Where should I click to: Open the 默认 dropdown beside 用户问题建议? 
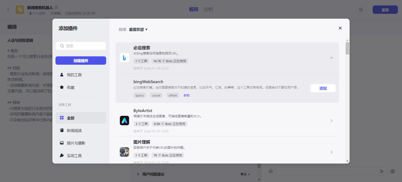[x=245, y=174]
